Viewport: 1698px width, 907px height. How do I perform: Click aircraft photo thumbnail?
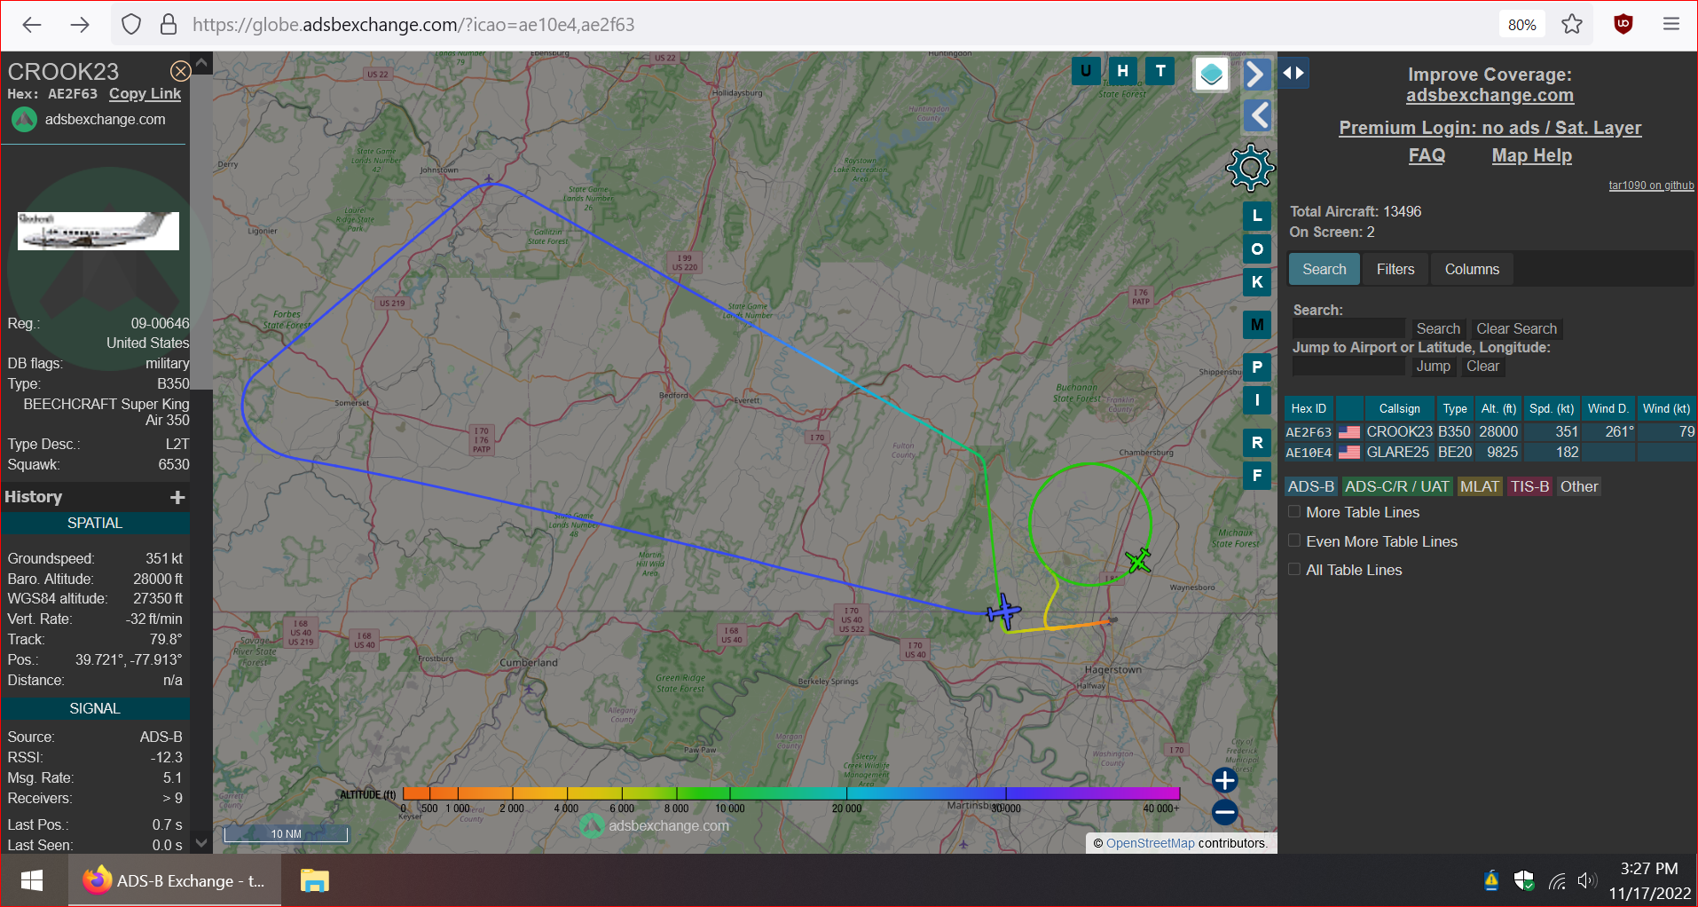98,231
